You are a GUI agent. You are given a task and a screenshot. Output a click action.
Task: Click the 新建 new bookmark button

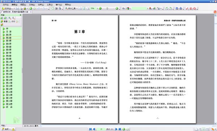tap(4, 21)
